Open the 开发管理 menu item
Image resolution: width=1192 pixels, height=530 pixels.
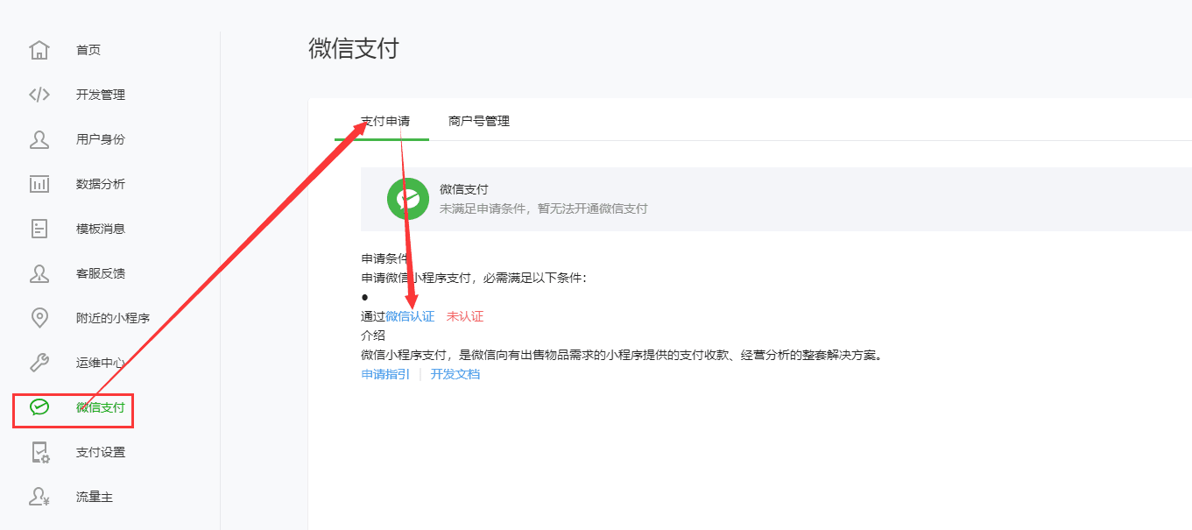[x=101, y=95]
